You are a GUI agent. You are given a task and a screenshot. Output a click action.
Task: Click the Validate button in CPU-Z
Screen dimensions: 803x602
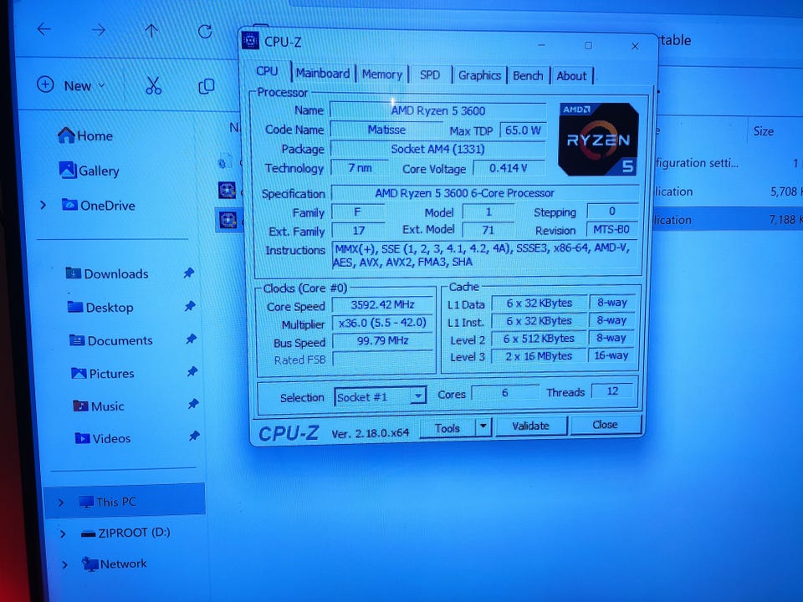pos(530,426)
